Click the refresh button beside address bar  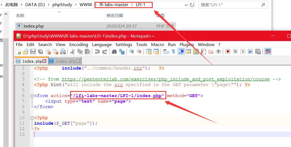(x=192, y=5)
